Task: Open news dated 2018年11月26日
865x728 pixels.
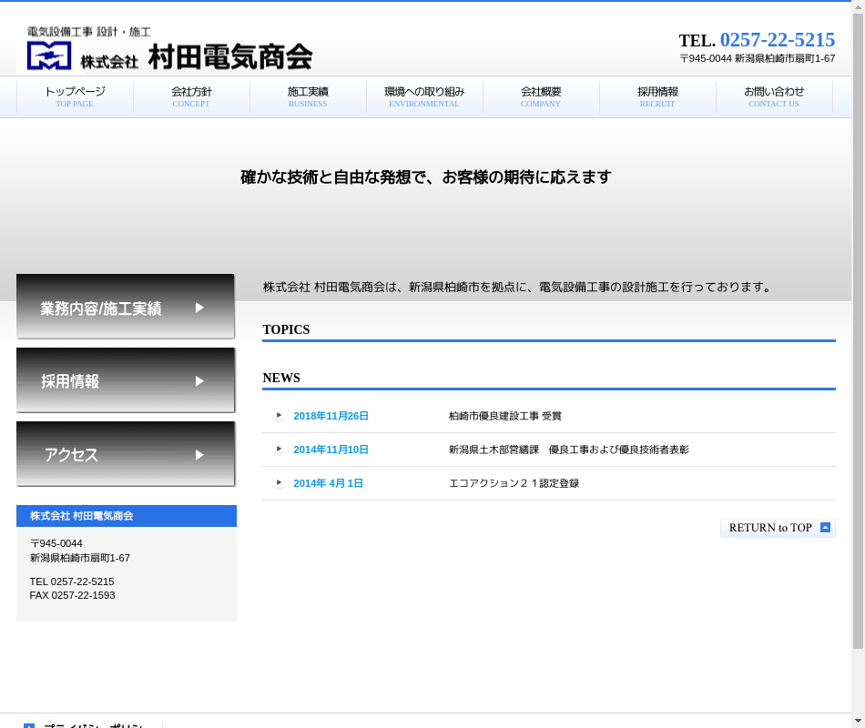Action: pyautogui.click(x=331, y=416)
